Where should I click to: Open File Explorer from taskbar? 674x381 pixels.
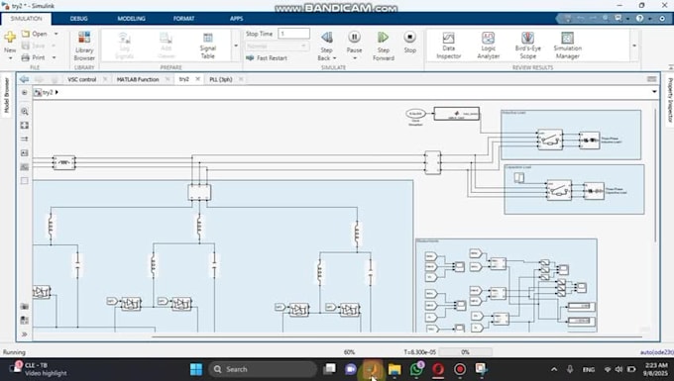coord(394,369)
